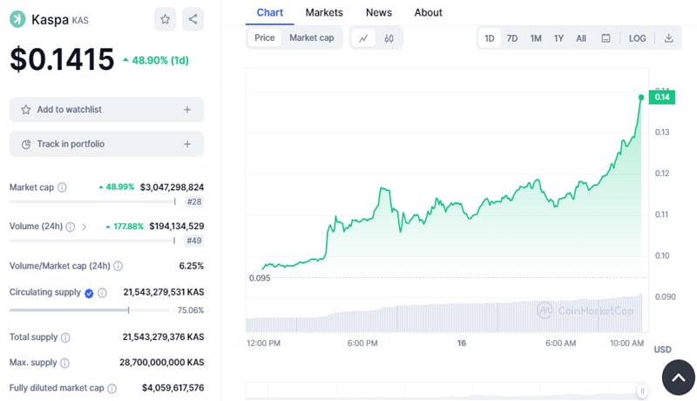Click the circulating supply verified badge
The image size is (697, 401).
click(x=89, y=293)
